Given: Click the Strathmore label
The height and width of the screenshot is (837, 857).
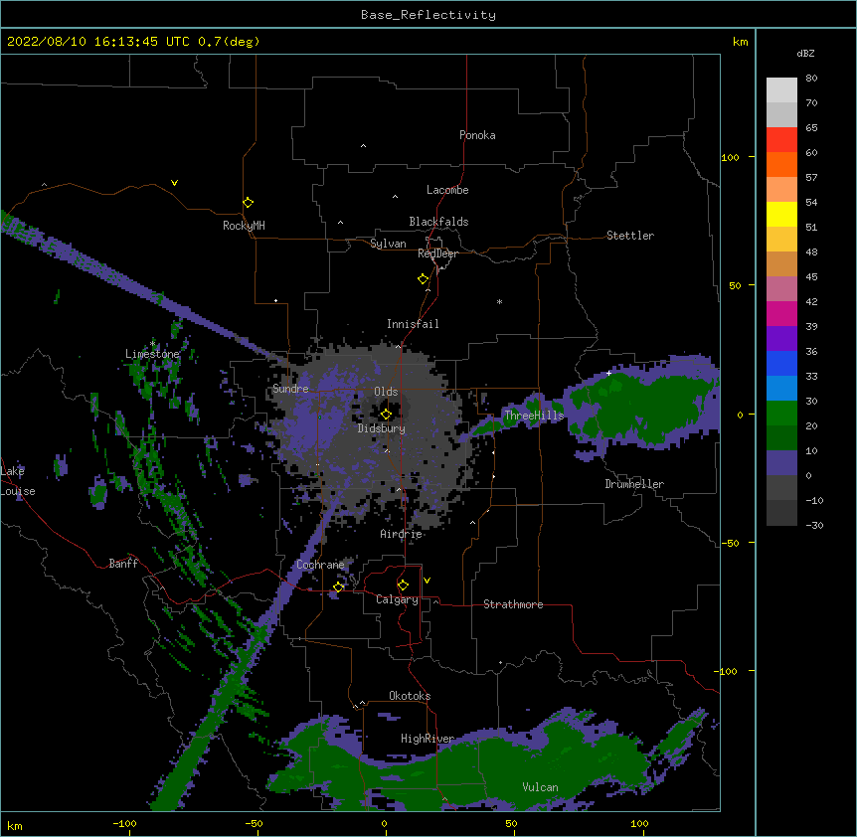Looking at the screenshot, I should [513, 604].
